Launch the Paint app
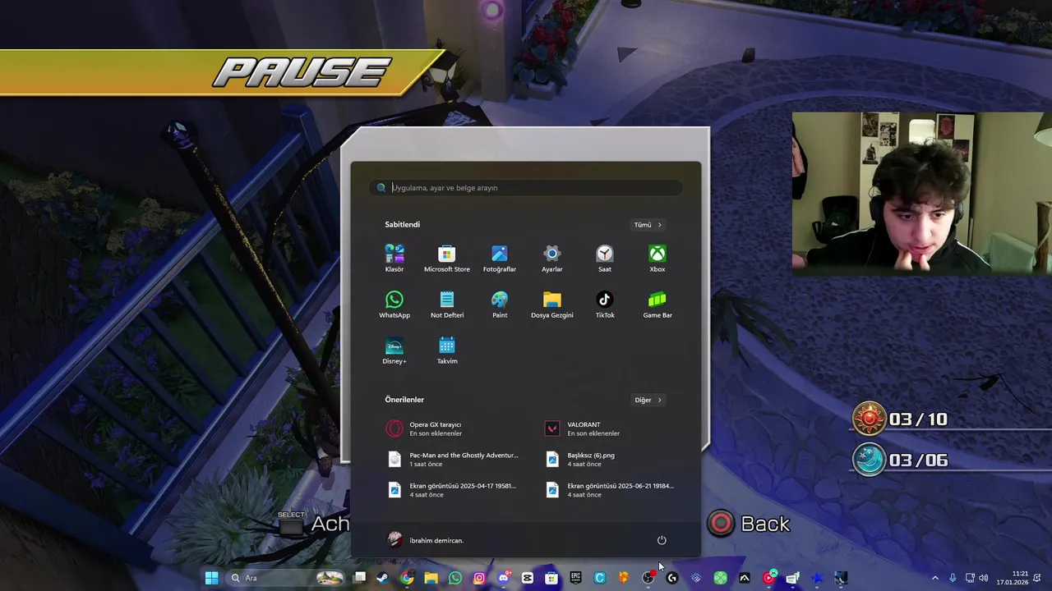Viewport: 1052px width, 591px height. pyautogui.click(x=500, y=305)
